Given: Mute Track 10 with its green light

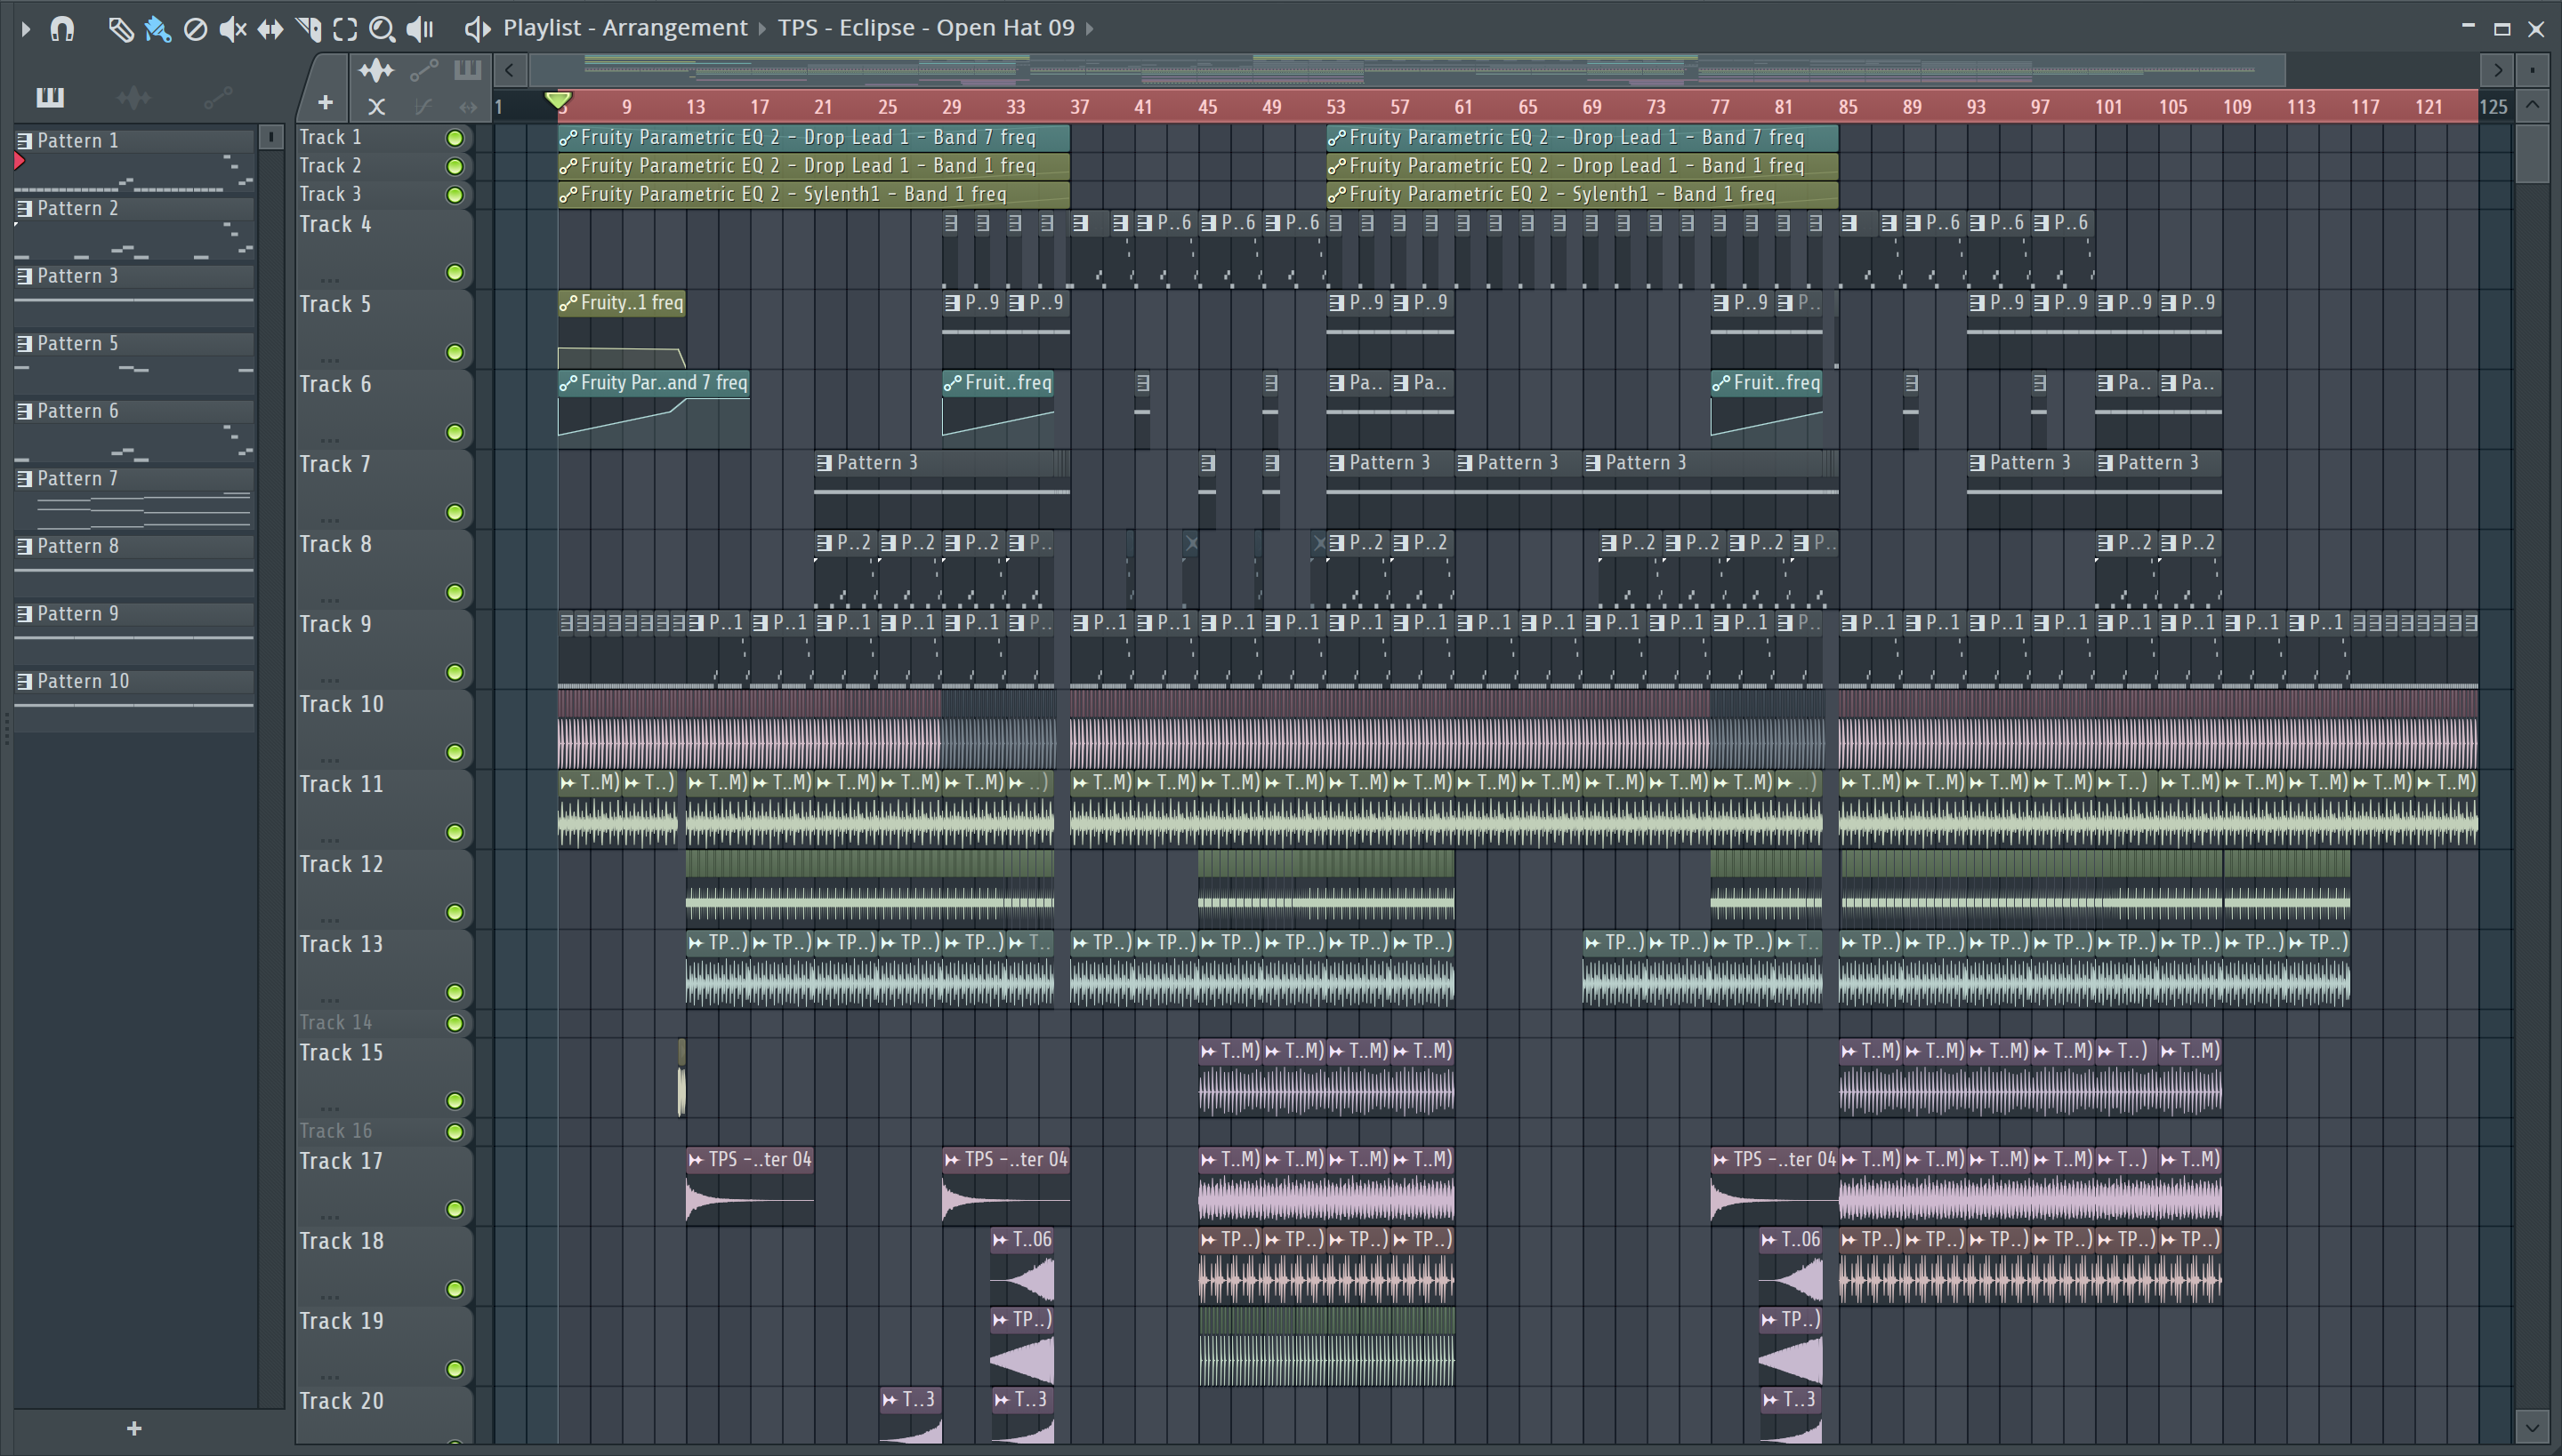Looking at the screenshot, I should (x=455, y=753).
